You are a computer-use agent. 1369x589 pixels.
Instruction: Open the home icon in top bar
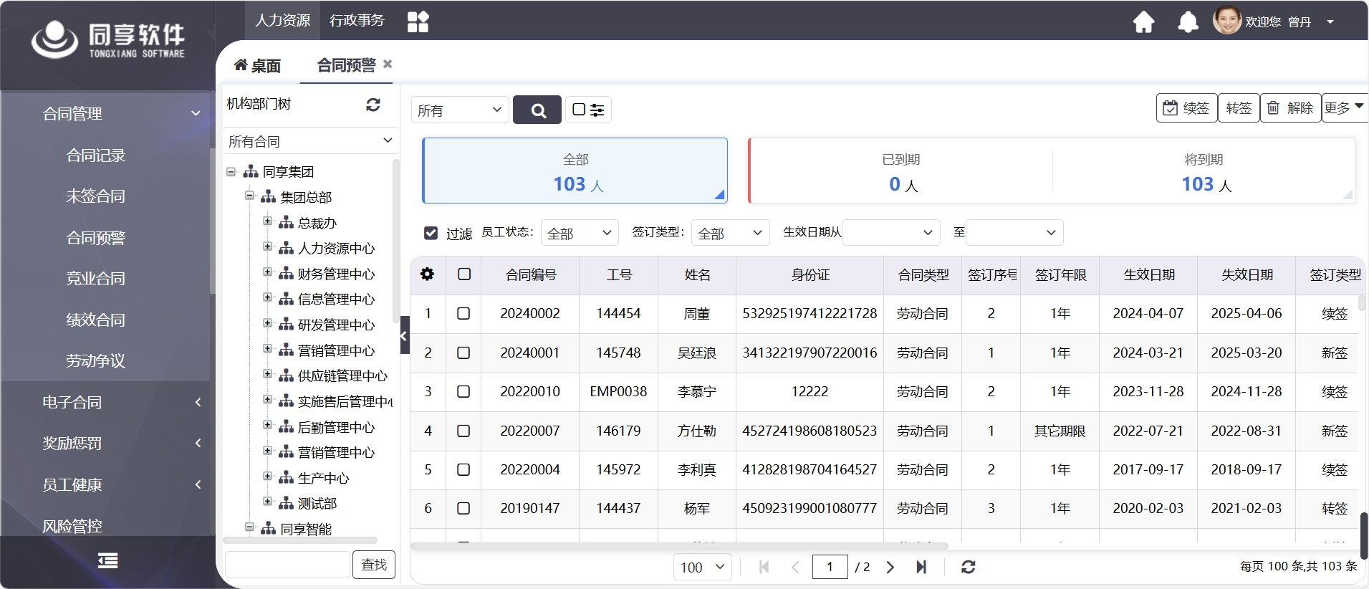tap(1143, 22)
